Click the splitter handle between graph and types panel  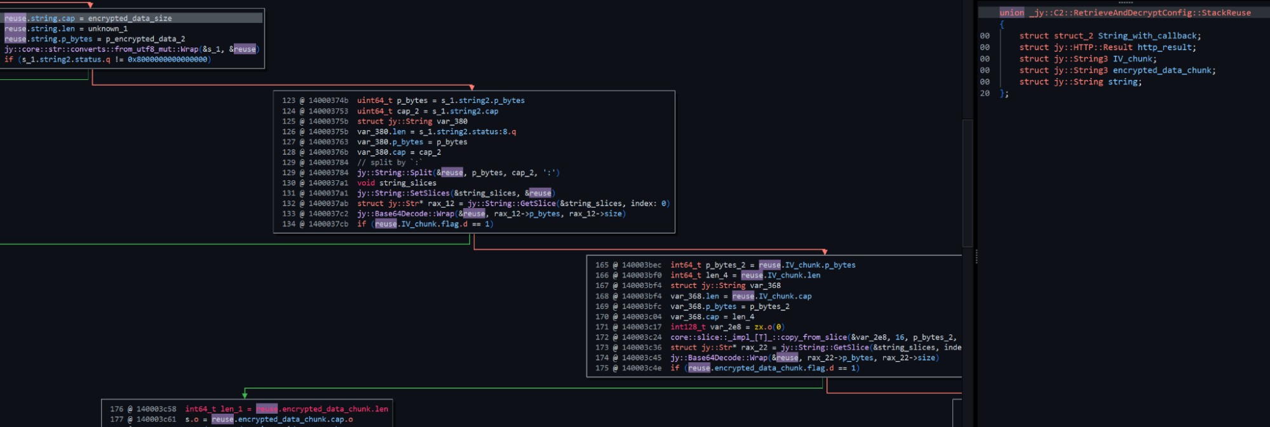pyautogui.click(x=976, y=256)
